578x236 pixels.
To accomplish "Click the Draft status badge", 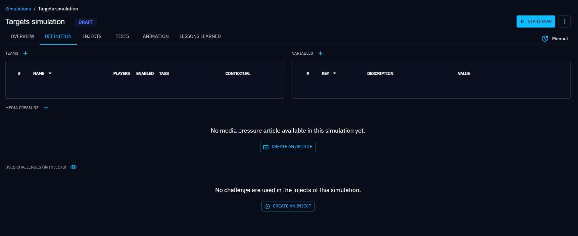I will (x=86, y=22).
